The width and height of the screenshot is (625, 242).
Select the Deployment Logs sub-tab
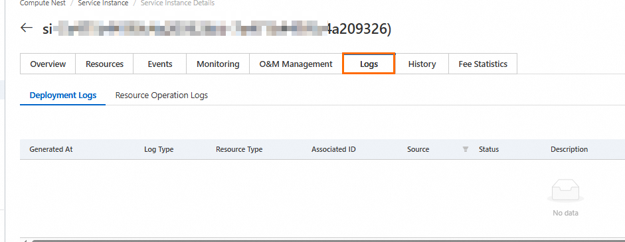click(x=63, y=95)
